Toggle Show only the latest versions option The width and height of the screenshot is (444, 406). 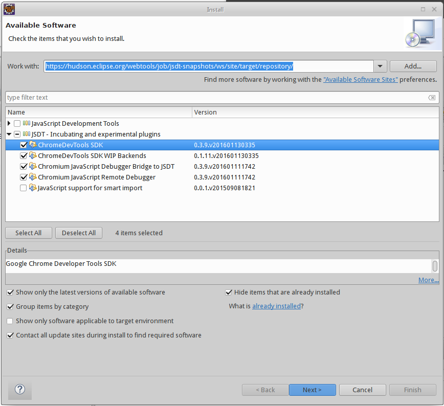pos(10,292)
